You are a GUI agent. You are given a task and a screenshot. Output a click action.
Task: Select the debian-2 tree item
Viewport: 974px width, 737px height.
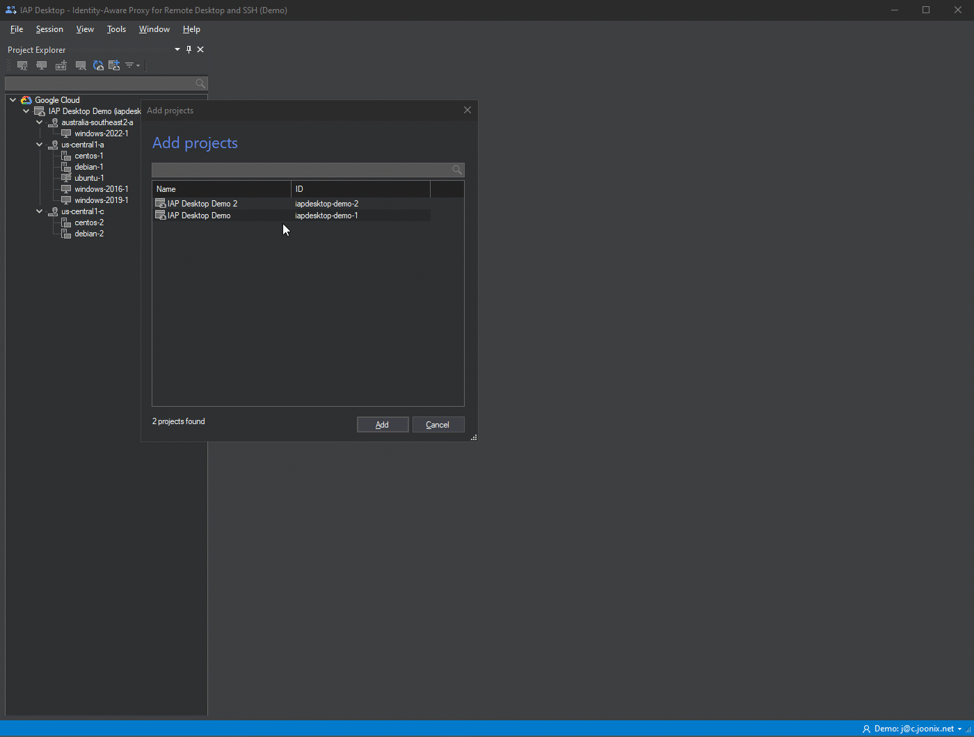(89, 234)
